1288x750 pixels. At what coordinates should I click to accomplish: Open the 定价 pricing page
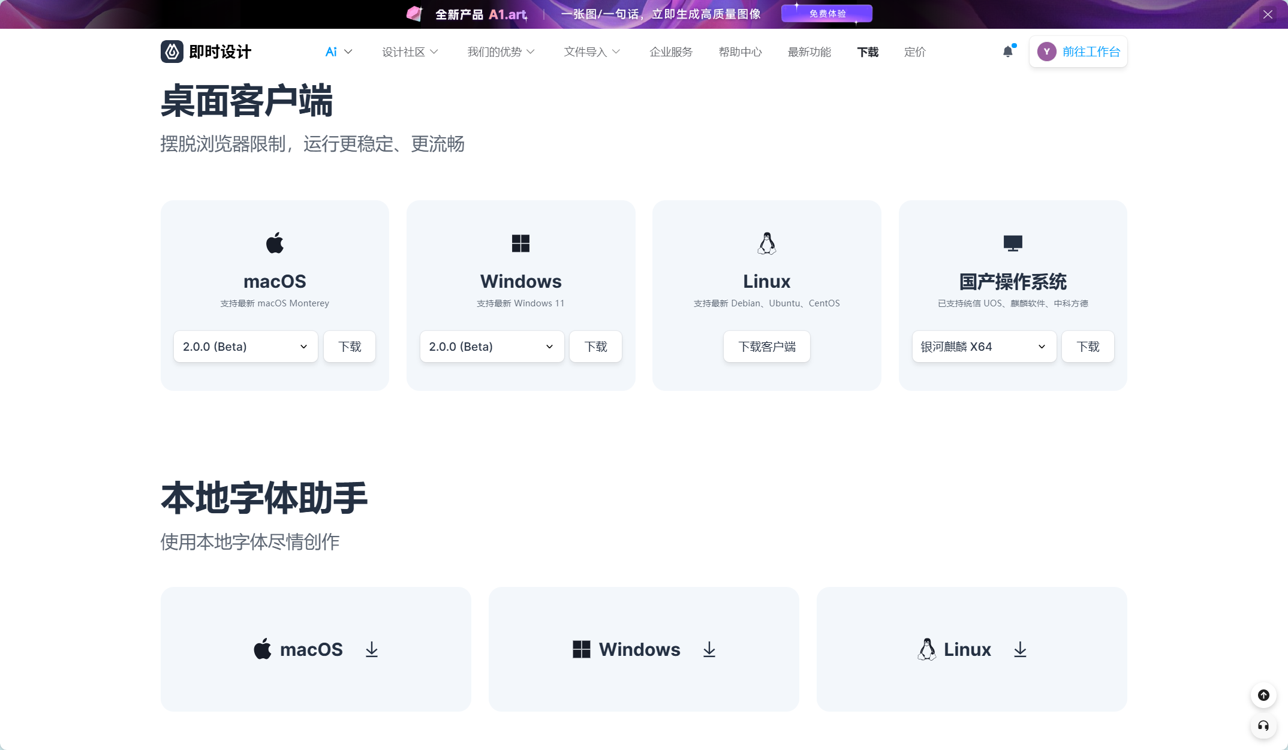(x=914, y=52)
